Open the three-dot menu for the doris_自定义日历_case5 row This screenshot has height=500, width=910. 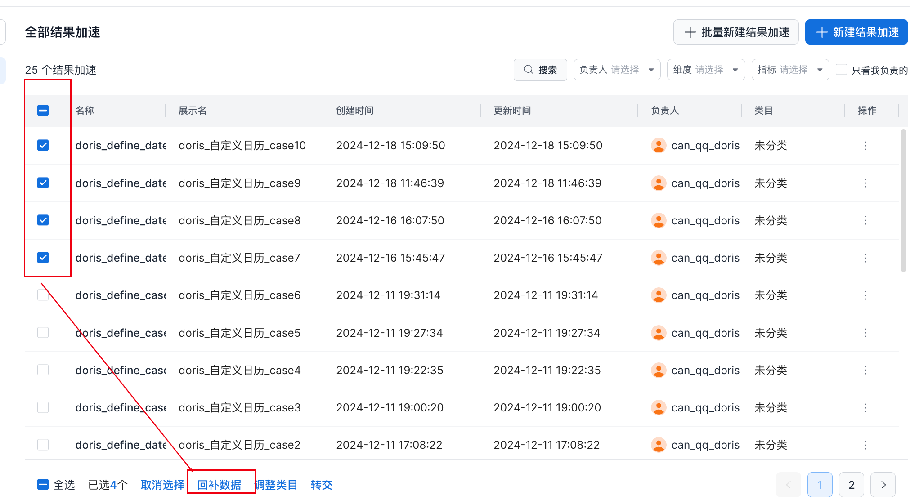[865, 333]
